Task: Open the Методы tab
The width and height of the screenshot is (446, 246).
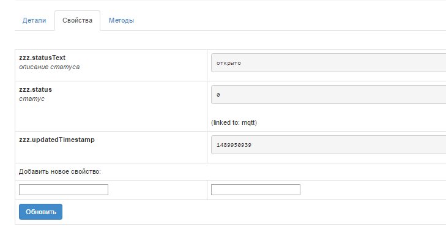Action: point(121,20)
